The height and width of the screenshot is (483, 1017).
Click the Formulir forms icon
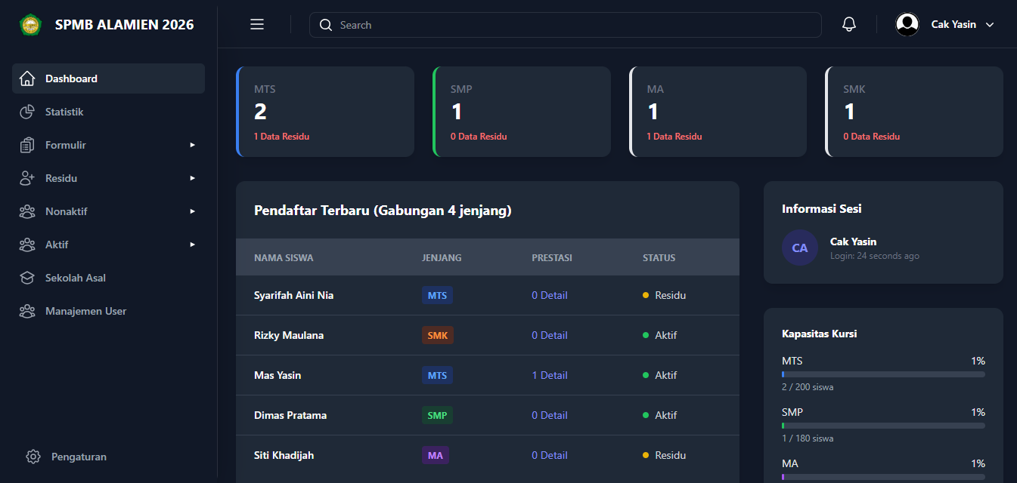click(27, 144)
